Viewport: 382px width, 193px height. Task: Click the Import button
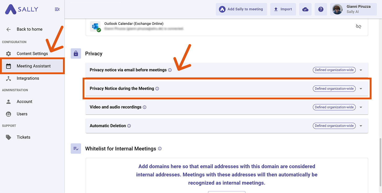[283, 9]
